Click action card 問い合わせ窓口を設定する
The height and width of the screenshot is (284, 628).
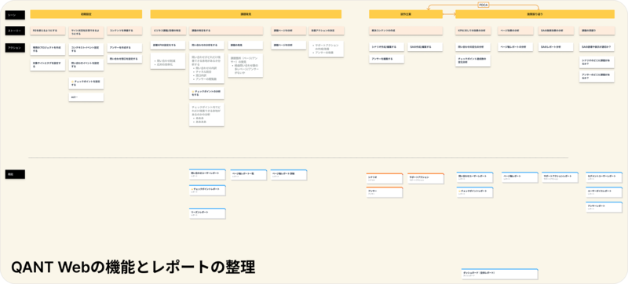coord(125,59)
